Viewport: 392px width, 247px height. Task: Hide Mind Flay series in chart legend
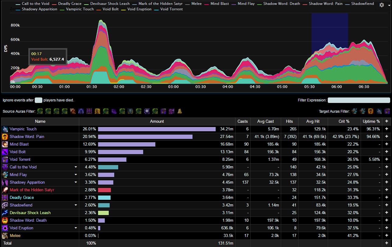(x=246, y=4)
